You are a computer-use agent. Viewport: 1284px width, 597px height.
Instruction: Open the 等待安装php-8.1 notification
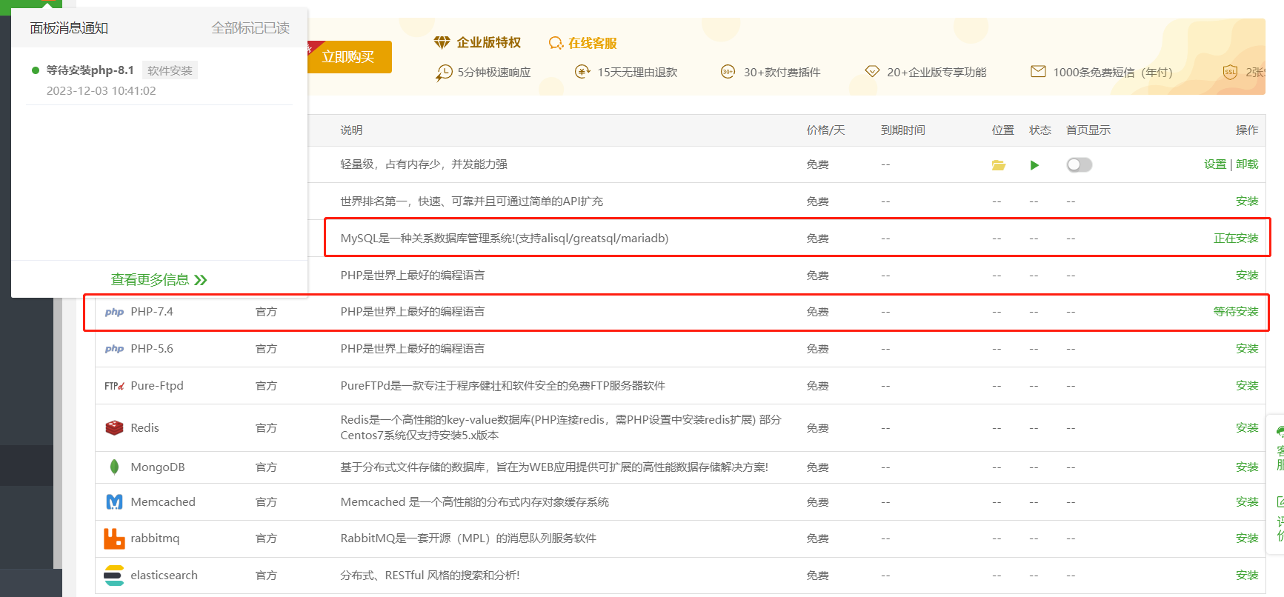coord(90,70)
